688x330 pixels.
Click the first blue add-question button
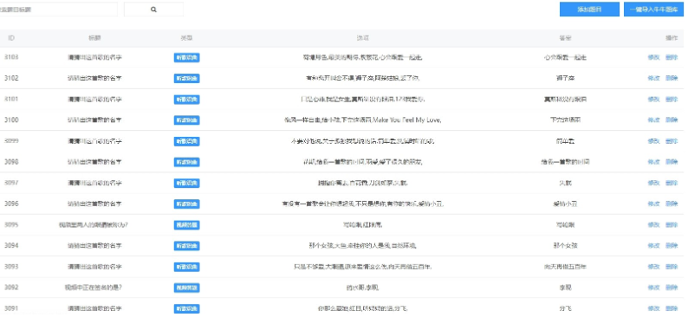(x=589, y=10)
